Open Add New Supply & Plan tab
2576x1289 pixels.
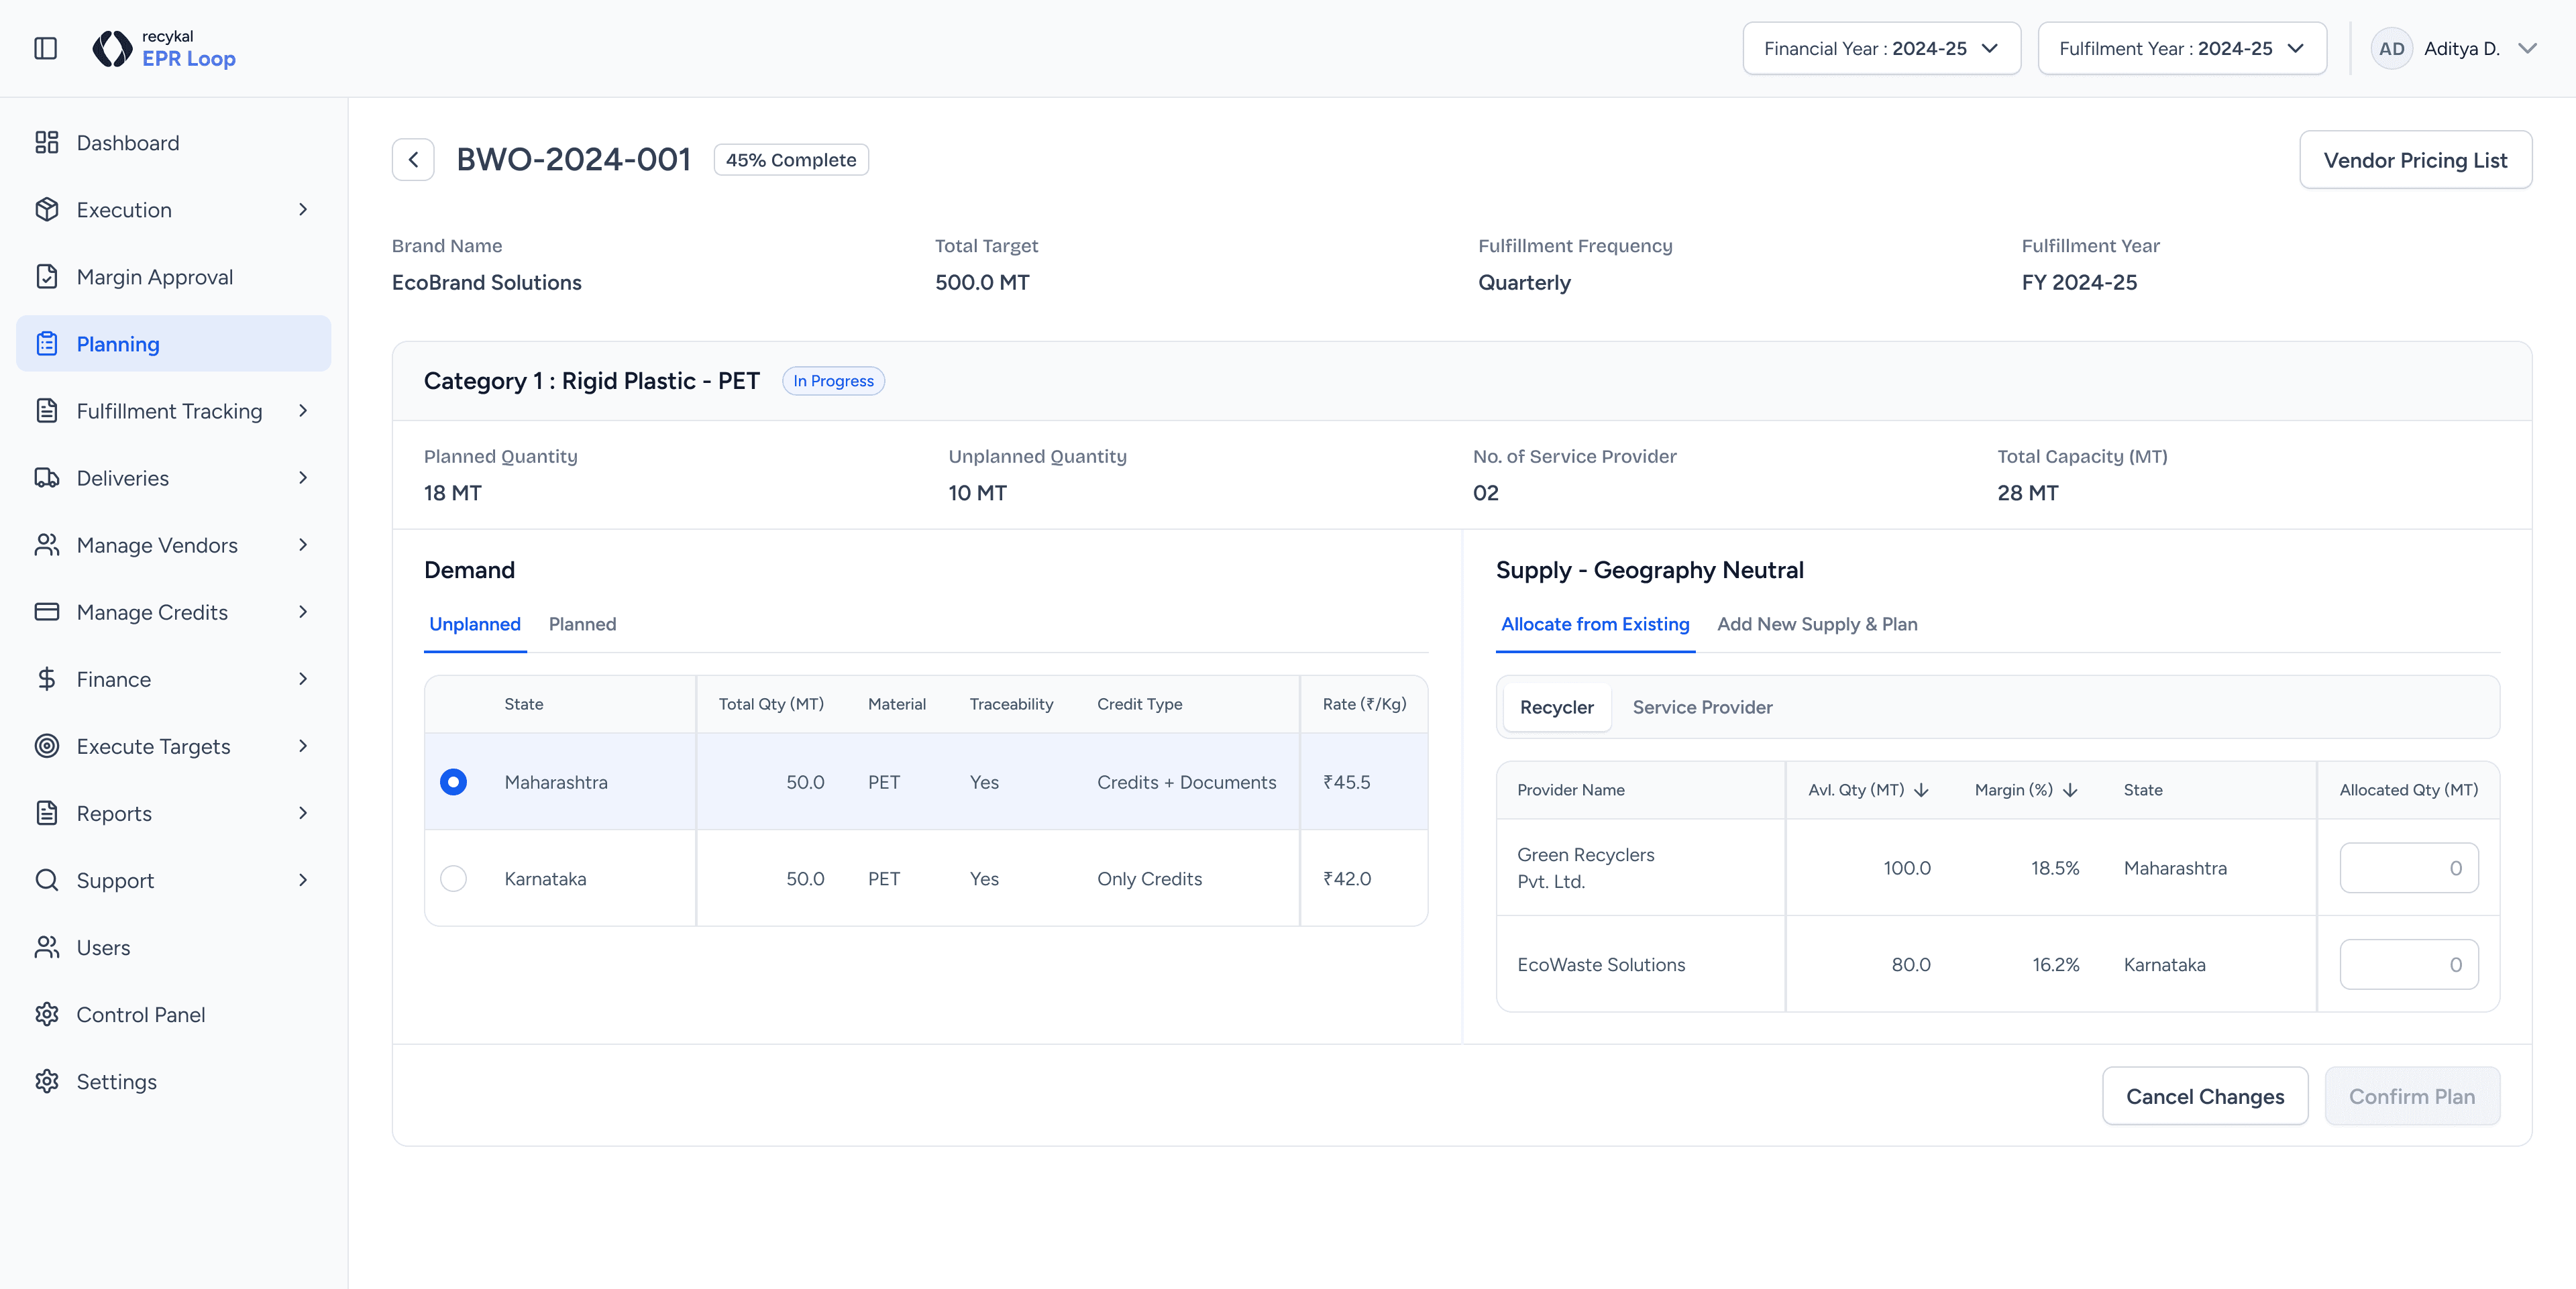point(1816,624)
